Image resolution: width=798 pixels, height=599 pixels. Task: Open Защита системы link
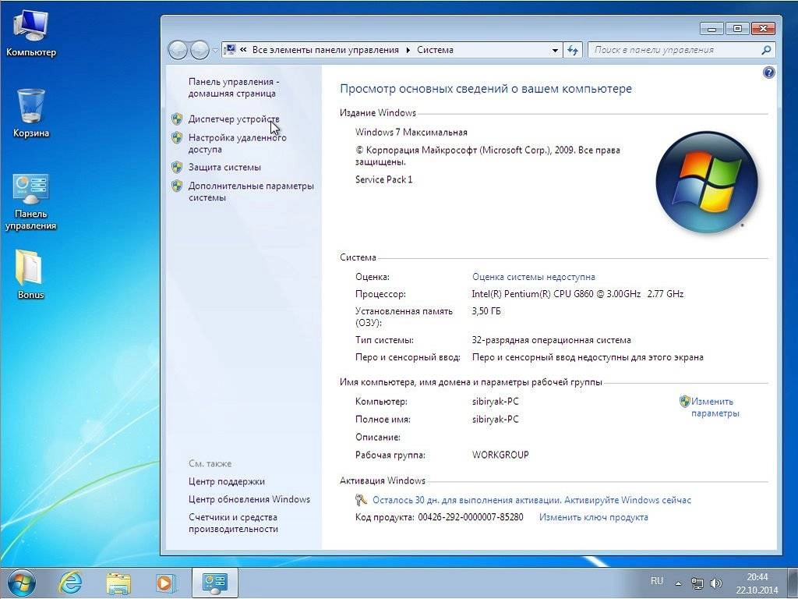(x=224, y=167)
